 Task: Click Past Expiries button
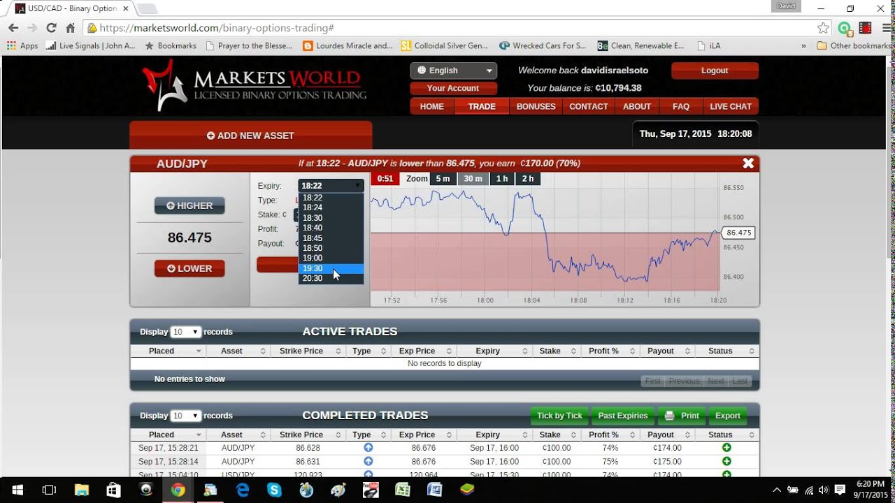tap(623, 416)
